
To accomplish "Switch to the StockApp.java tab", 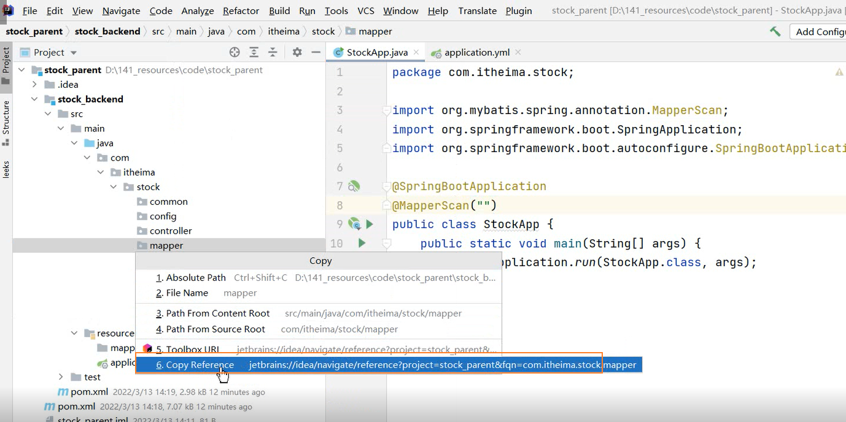I will [x=376, y=52].
